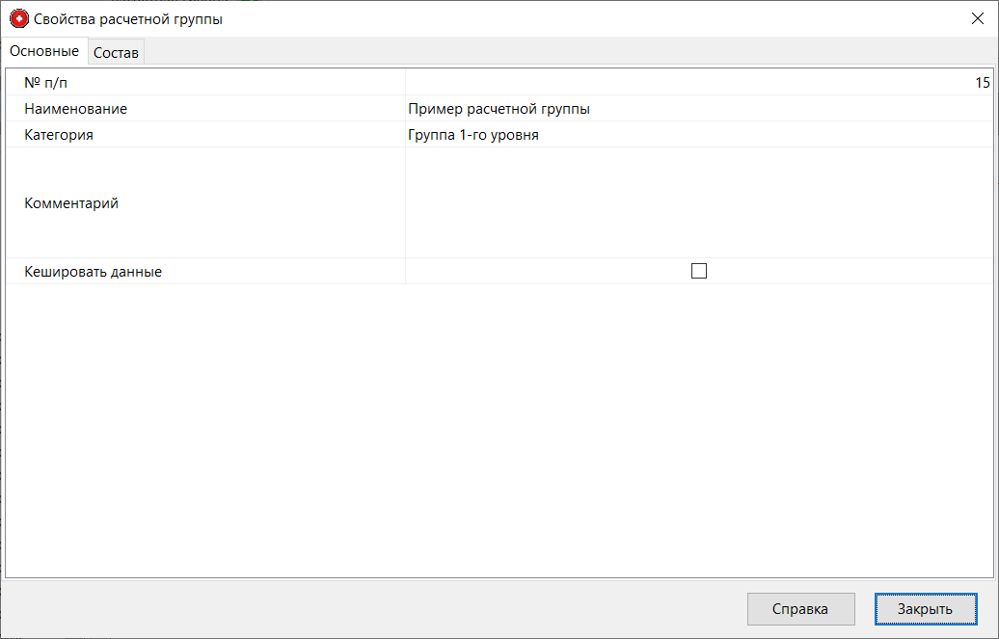The width and height of the screenshot is (999, 639).
Task: Select the 'Комментарий' property label
Action: 71,203
